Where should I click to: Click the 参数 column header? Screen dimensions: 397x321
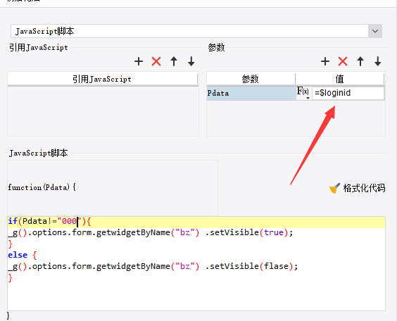click(x=251, y=79)
